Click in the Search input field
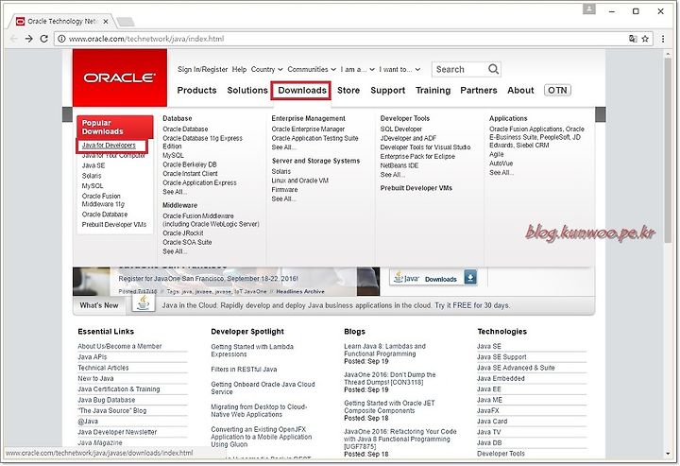Viewport: 680px width, 466px height. [x=460, y=69]
